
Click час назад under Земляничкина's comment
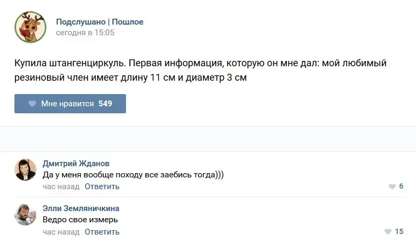61,232
